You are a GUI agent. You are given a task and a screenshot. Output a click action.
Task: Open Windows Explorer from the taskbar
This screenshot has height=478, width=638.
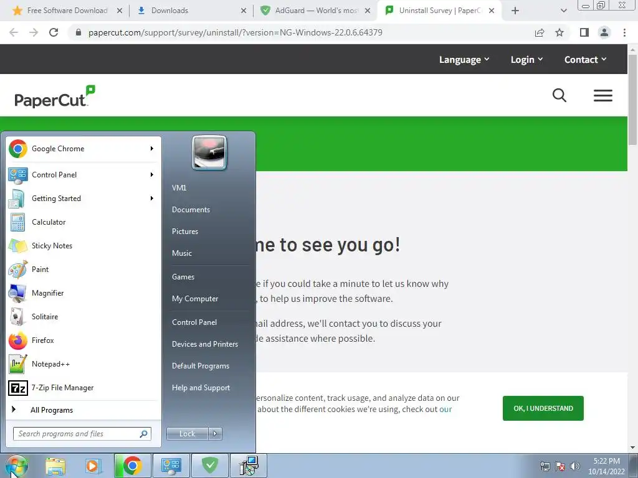point(55,466)
